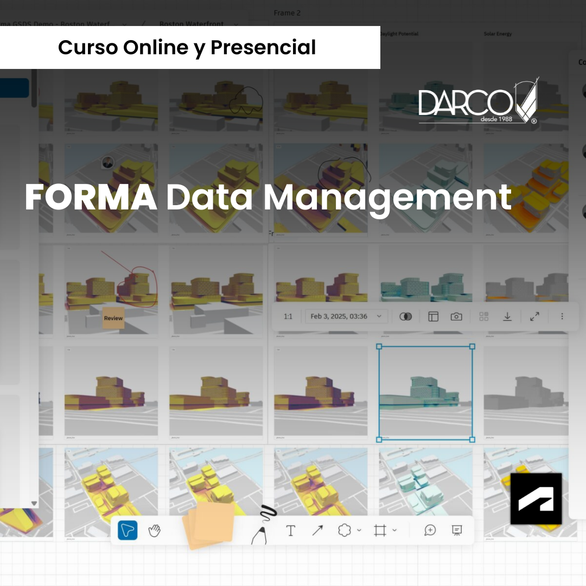Viewport: 586px width, 586px height.
Task: Activate the hand pan tool
Action: 154,530
